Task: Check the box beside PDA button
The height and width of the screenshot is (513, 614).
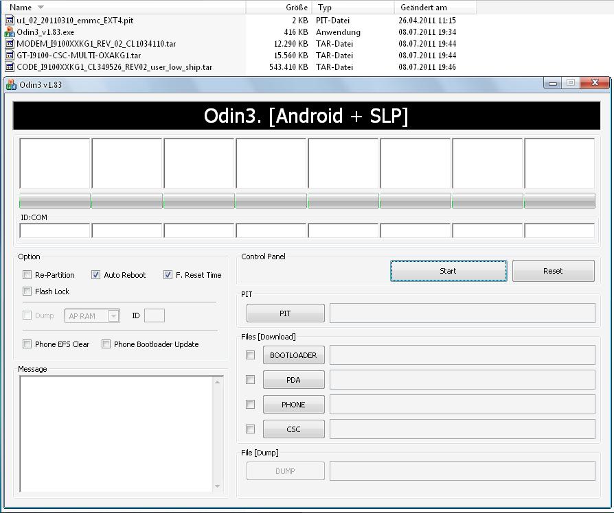Action: [x=250, y=380]
